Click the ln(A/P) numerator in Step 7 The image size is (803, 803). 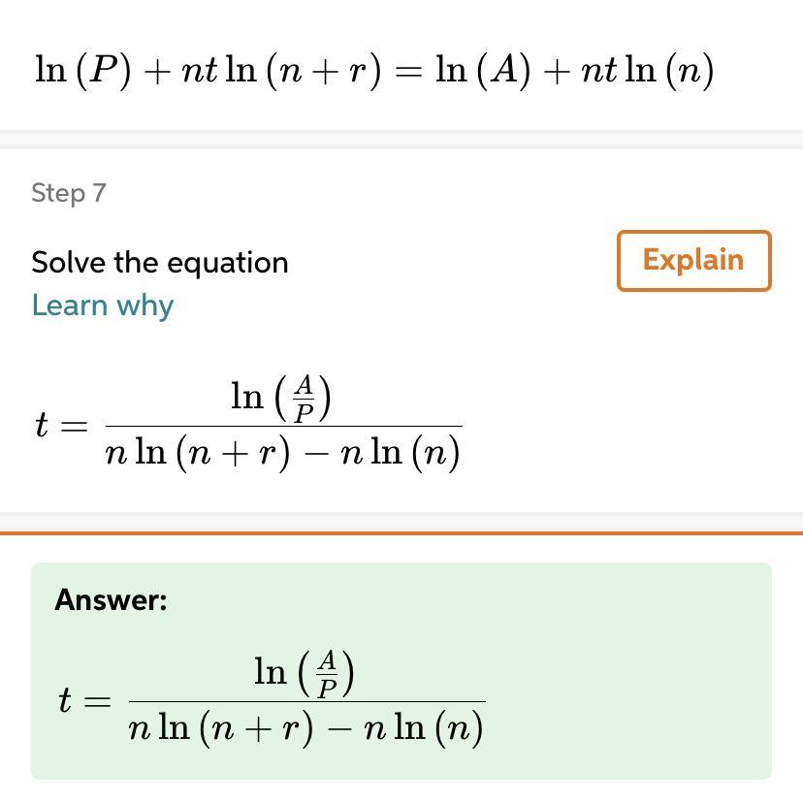pyautogui.click(x=281, y=398)
